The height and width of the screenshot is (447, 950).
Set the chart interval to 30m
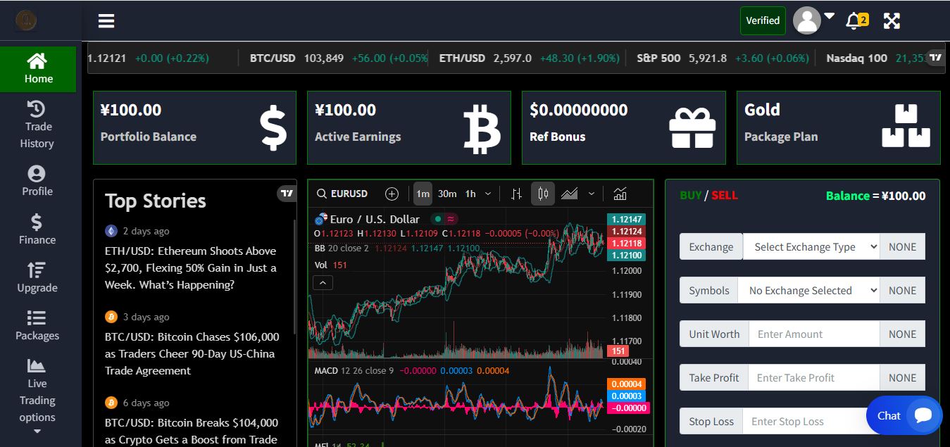[x=447, y=194]
